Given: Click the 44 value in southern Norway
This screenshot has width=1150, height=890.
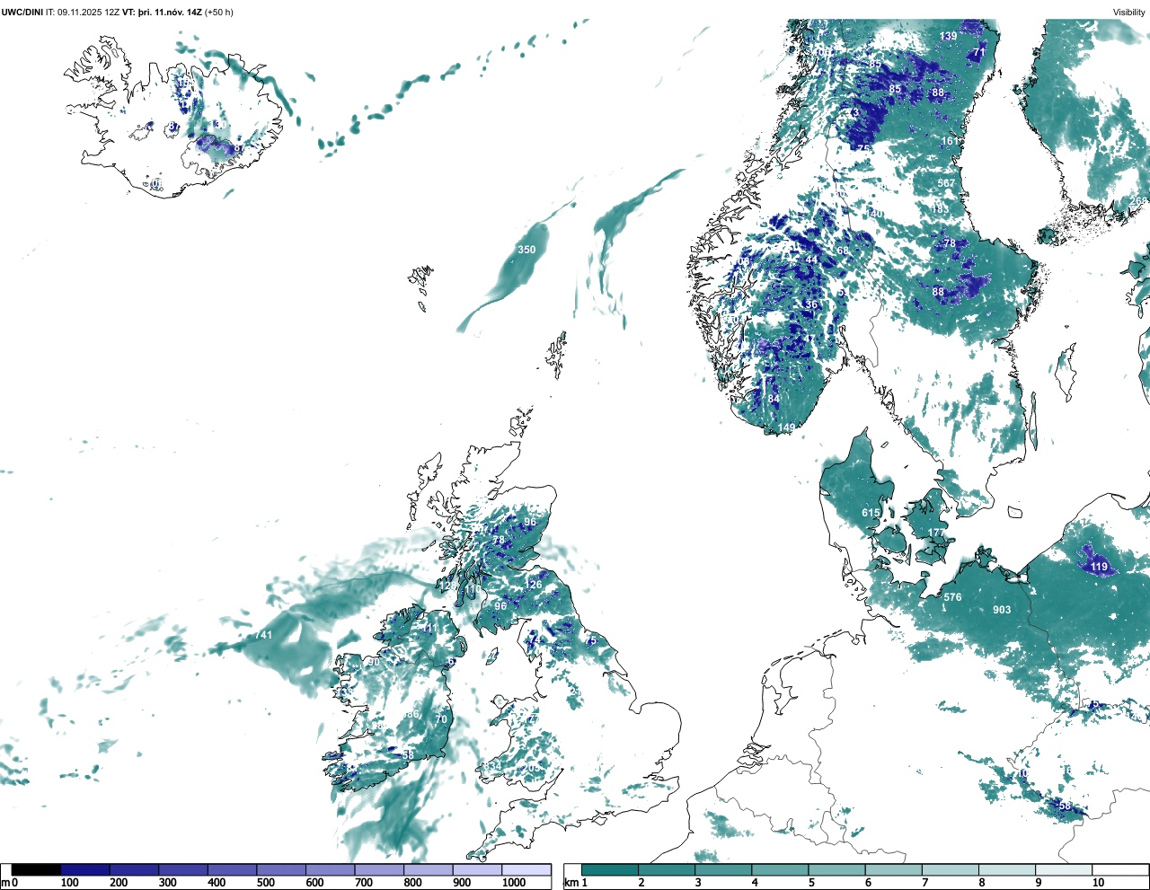Looking at the screenshot, I should click(x=811, y=260).
